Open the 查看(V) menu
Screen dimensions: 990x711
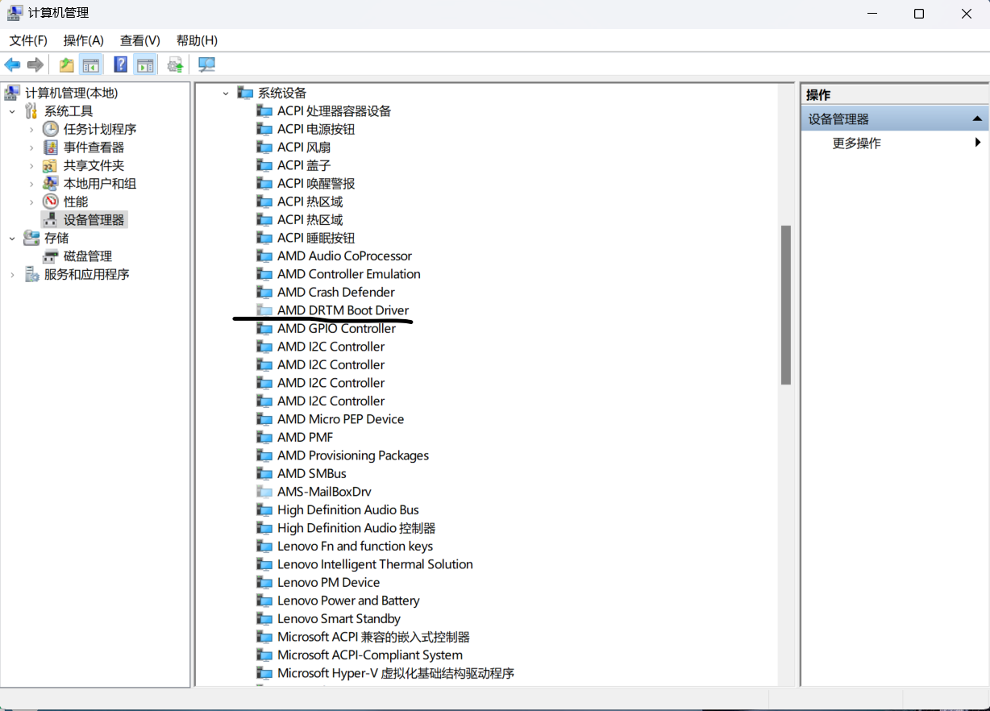click(x=139, y=40)
